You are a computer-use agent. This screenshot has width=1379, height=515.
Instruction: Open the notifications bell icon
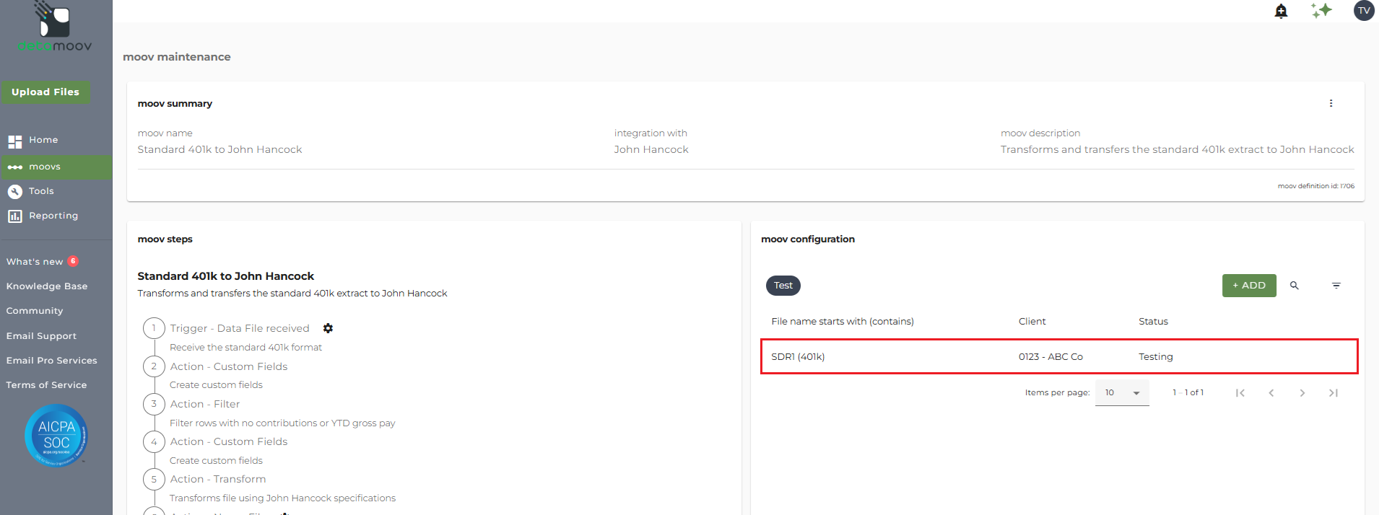(1281, 11)
